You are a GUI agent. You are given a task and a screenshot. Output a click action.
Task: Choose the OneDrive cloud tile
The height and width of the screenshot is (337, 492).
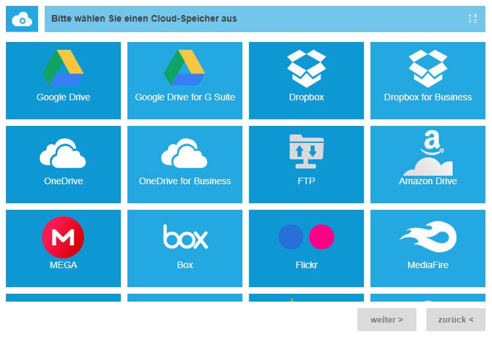pos(63,165)
